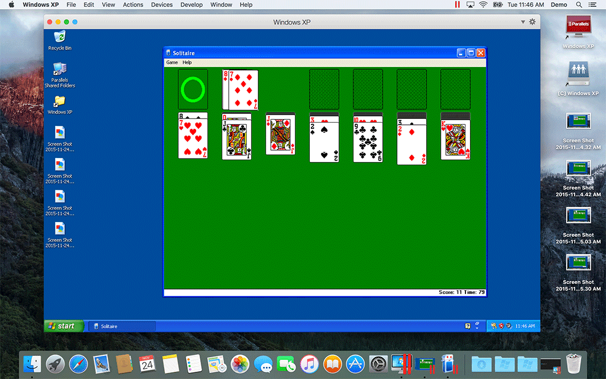Open the Apple menu
606x379 pixels.
(11, 4)
